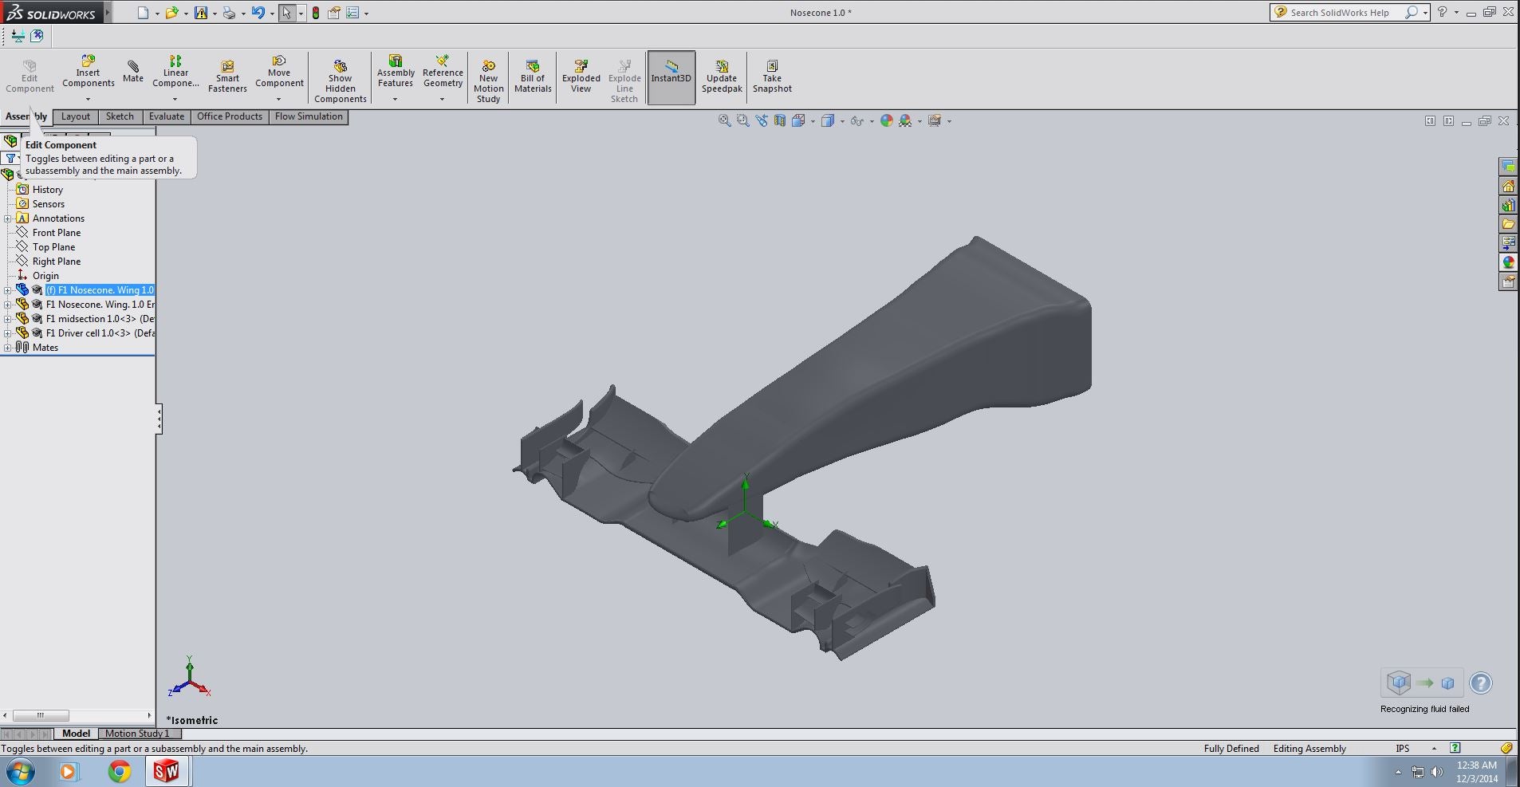Viewport: 1520px width, 787px height.
Task: Click Zoom to Fit in view toolbar
Action: coord(724,121)
